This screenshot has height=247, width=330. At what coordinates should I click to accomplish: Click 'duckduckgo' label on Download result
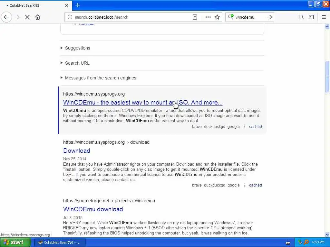click(x=214, y=185)
